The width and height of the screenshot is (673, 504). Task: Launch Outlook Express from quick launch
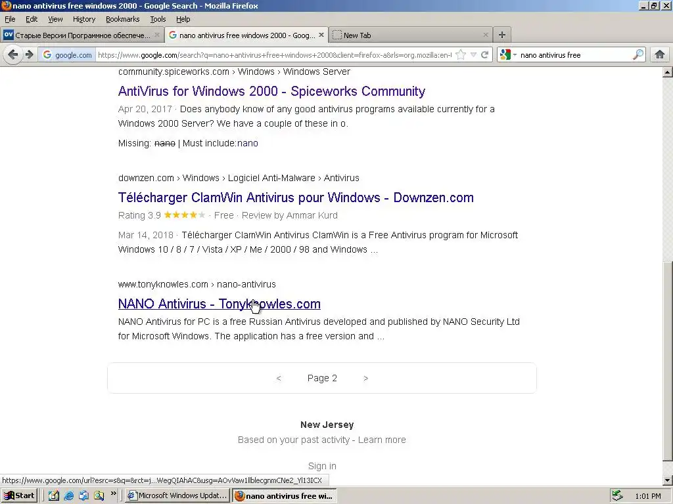(x=83, y=496)
